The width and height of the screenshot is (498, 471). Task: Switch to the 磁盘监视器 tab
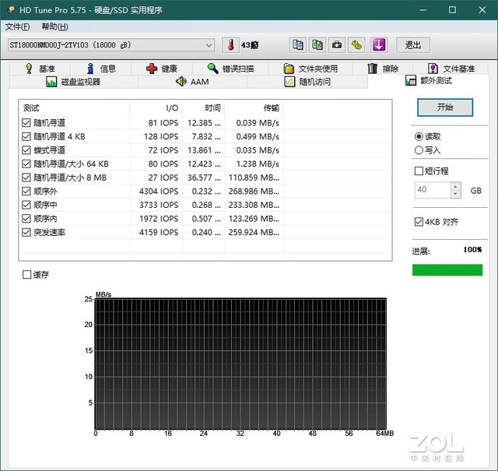click(x=74, y=82)
